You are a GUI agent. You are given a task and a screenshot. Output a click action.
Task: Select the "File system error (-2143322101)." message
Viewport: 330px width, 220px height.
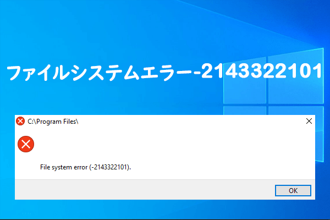[85, 167]
